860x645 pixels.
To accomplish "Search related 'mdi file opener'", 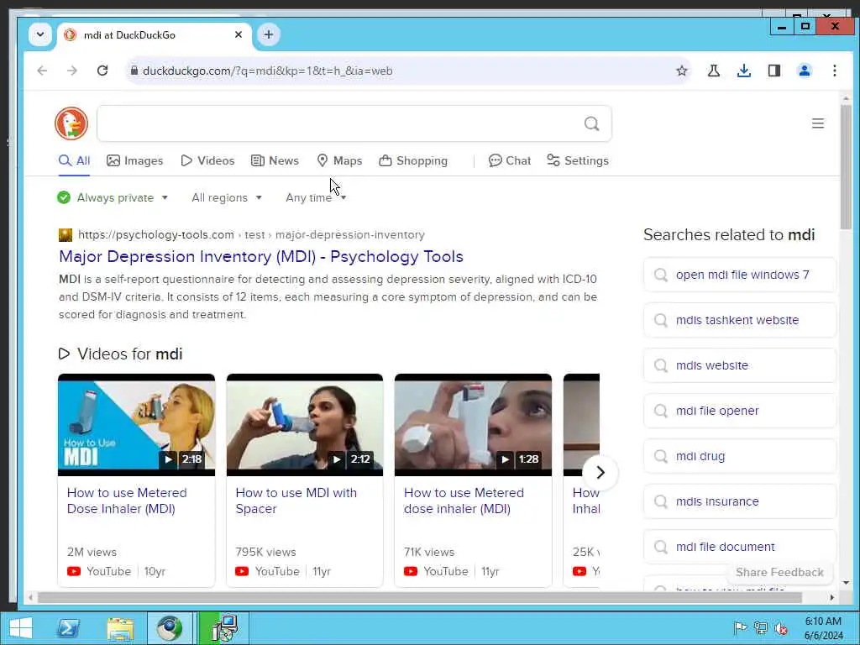I will [x=740, y=411].
